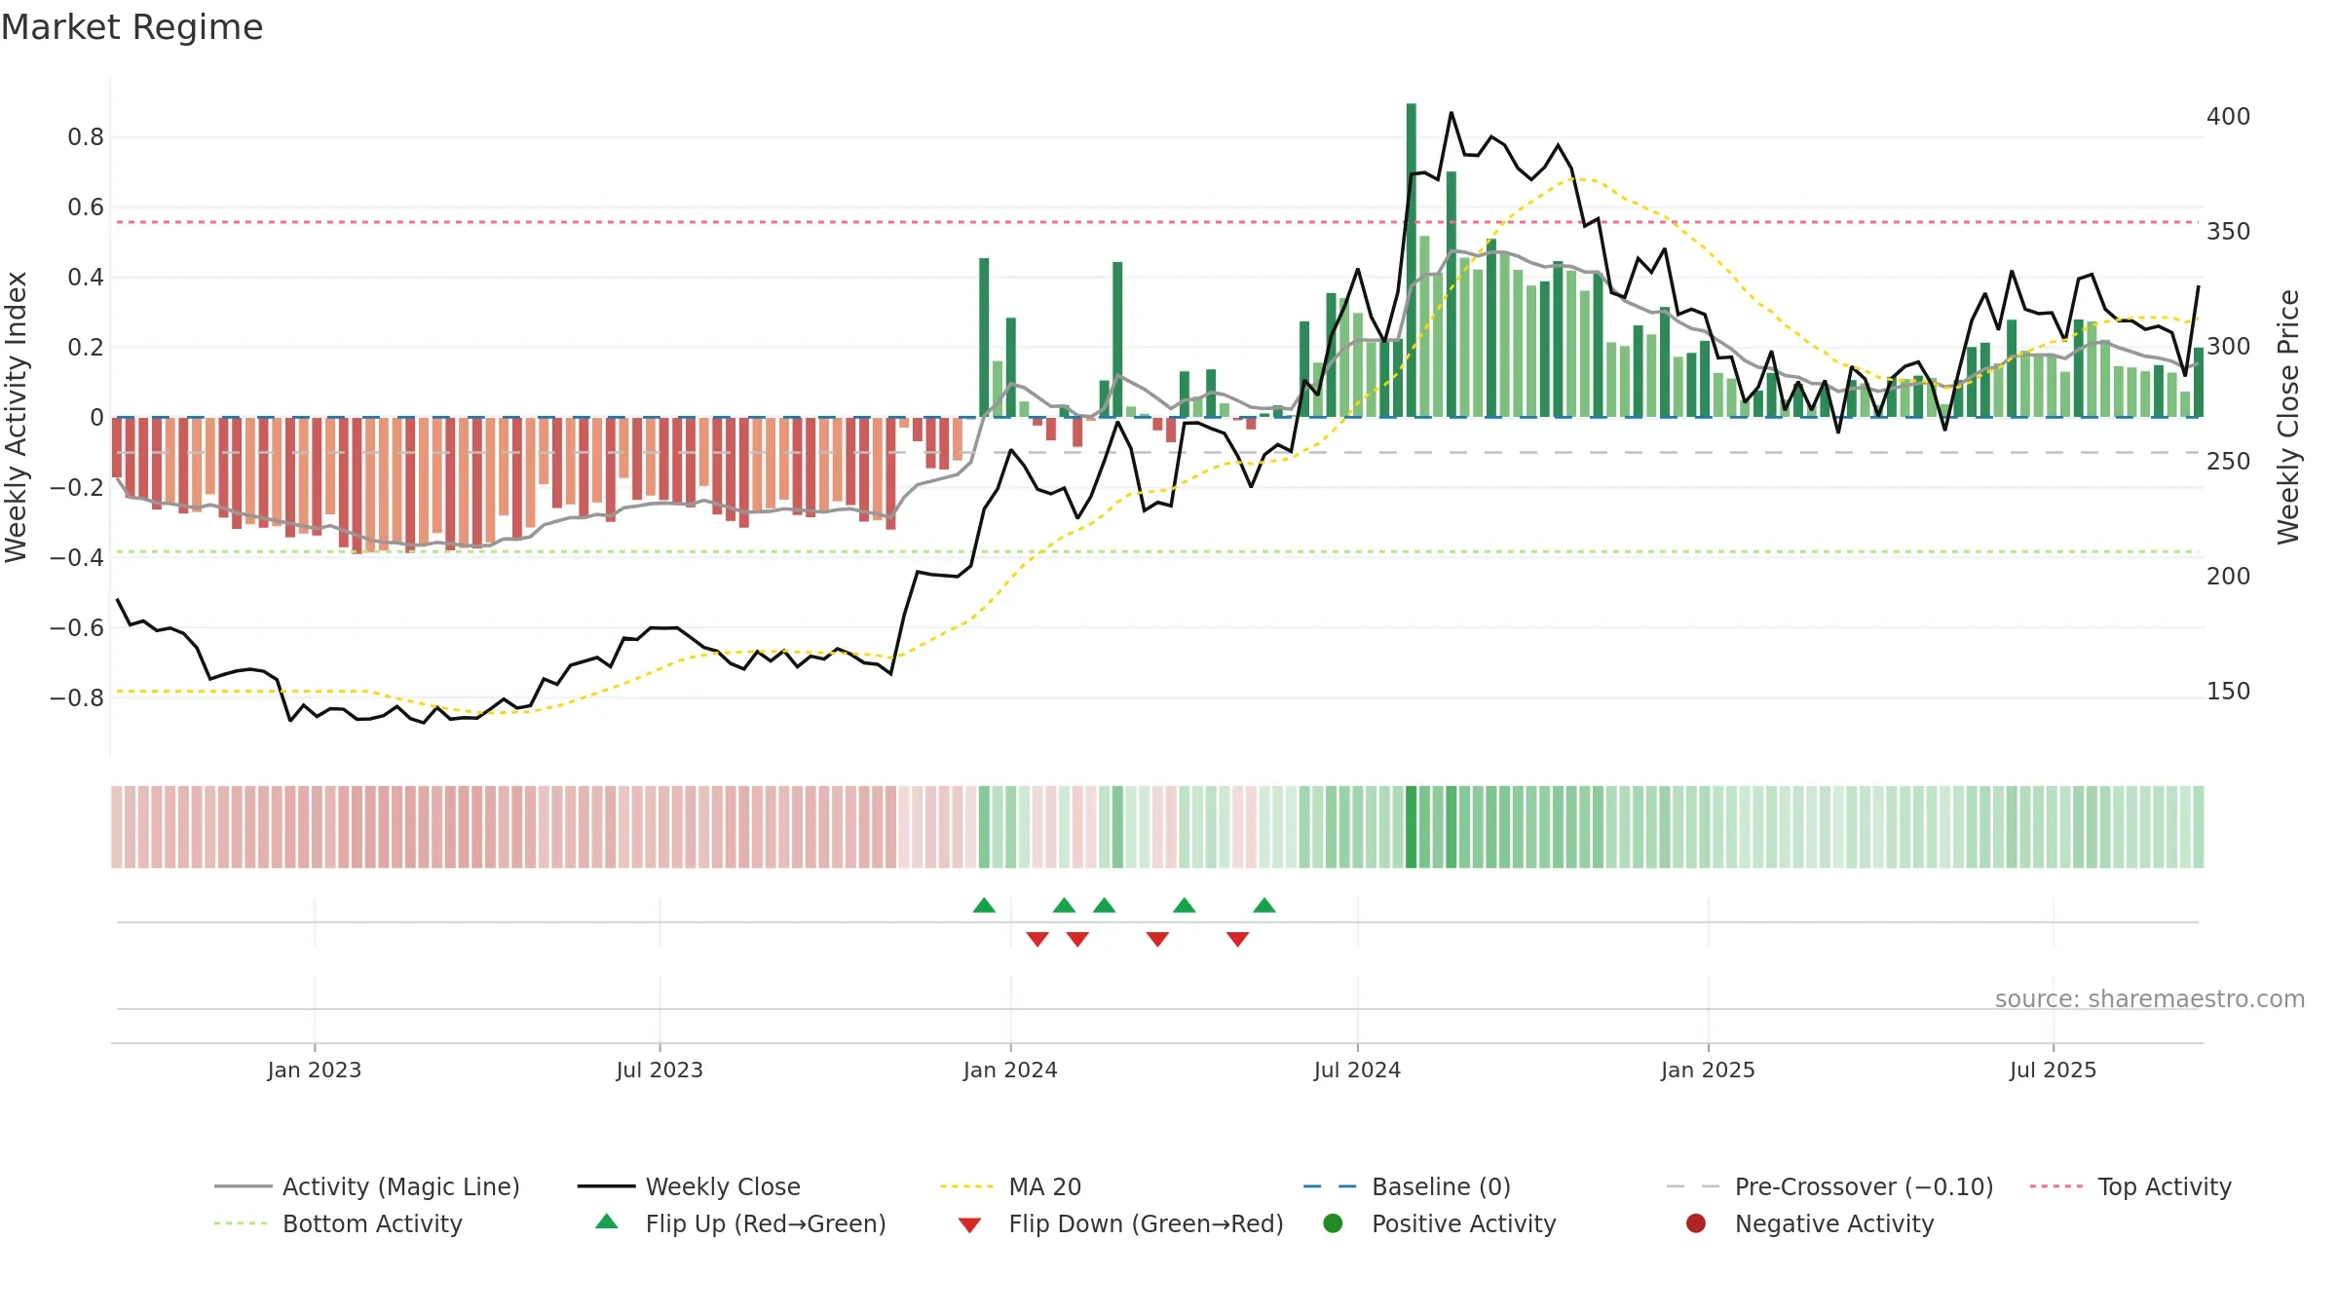
Task: Click the green Flip Up triangle legend icon
Action: 607,1221
